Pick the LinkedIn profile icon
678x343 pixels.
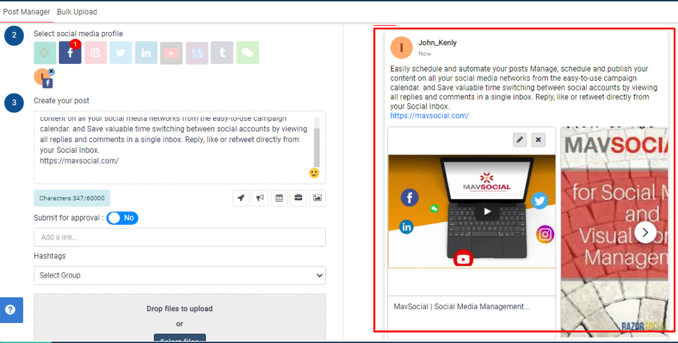145,53
